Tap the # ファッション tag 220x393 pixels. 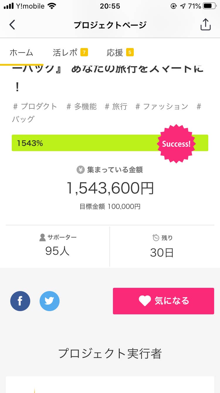[x=162, y=106]
